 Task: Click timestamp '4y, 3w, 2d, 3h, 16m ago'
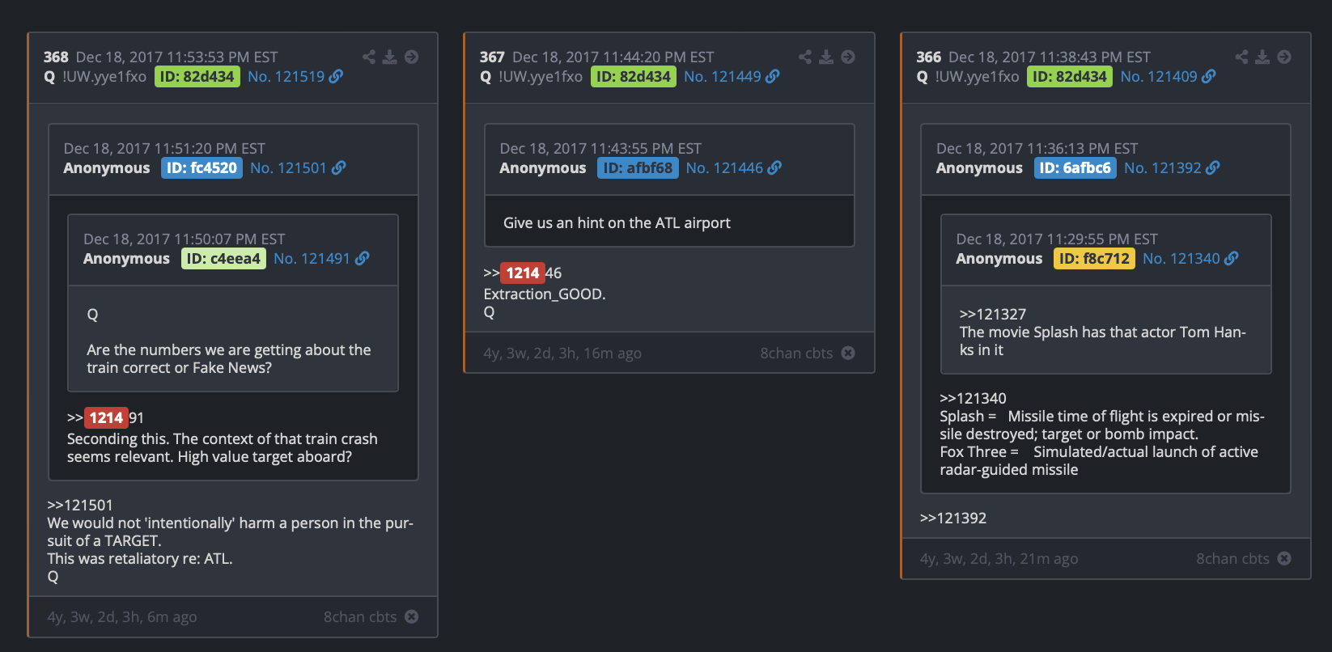(562, 353)
